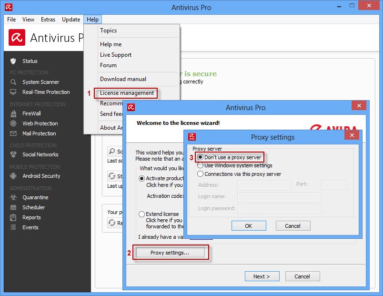Click the Real-Time Protection monitor icon
The height and width of the screenshot is (296, 383).
[x=13, y=92]
